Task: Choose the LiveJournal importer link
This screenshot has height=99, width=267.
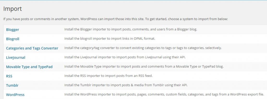Action: click(15, 58)
